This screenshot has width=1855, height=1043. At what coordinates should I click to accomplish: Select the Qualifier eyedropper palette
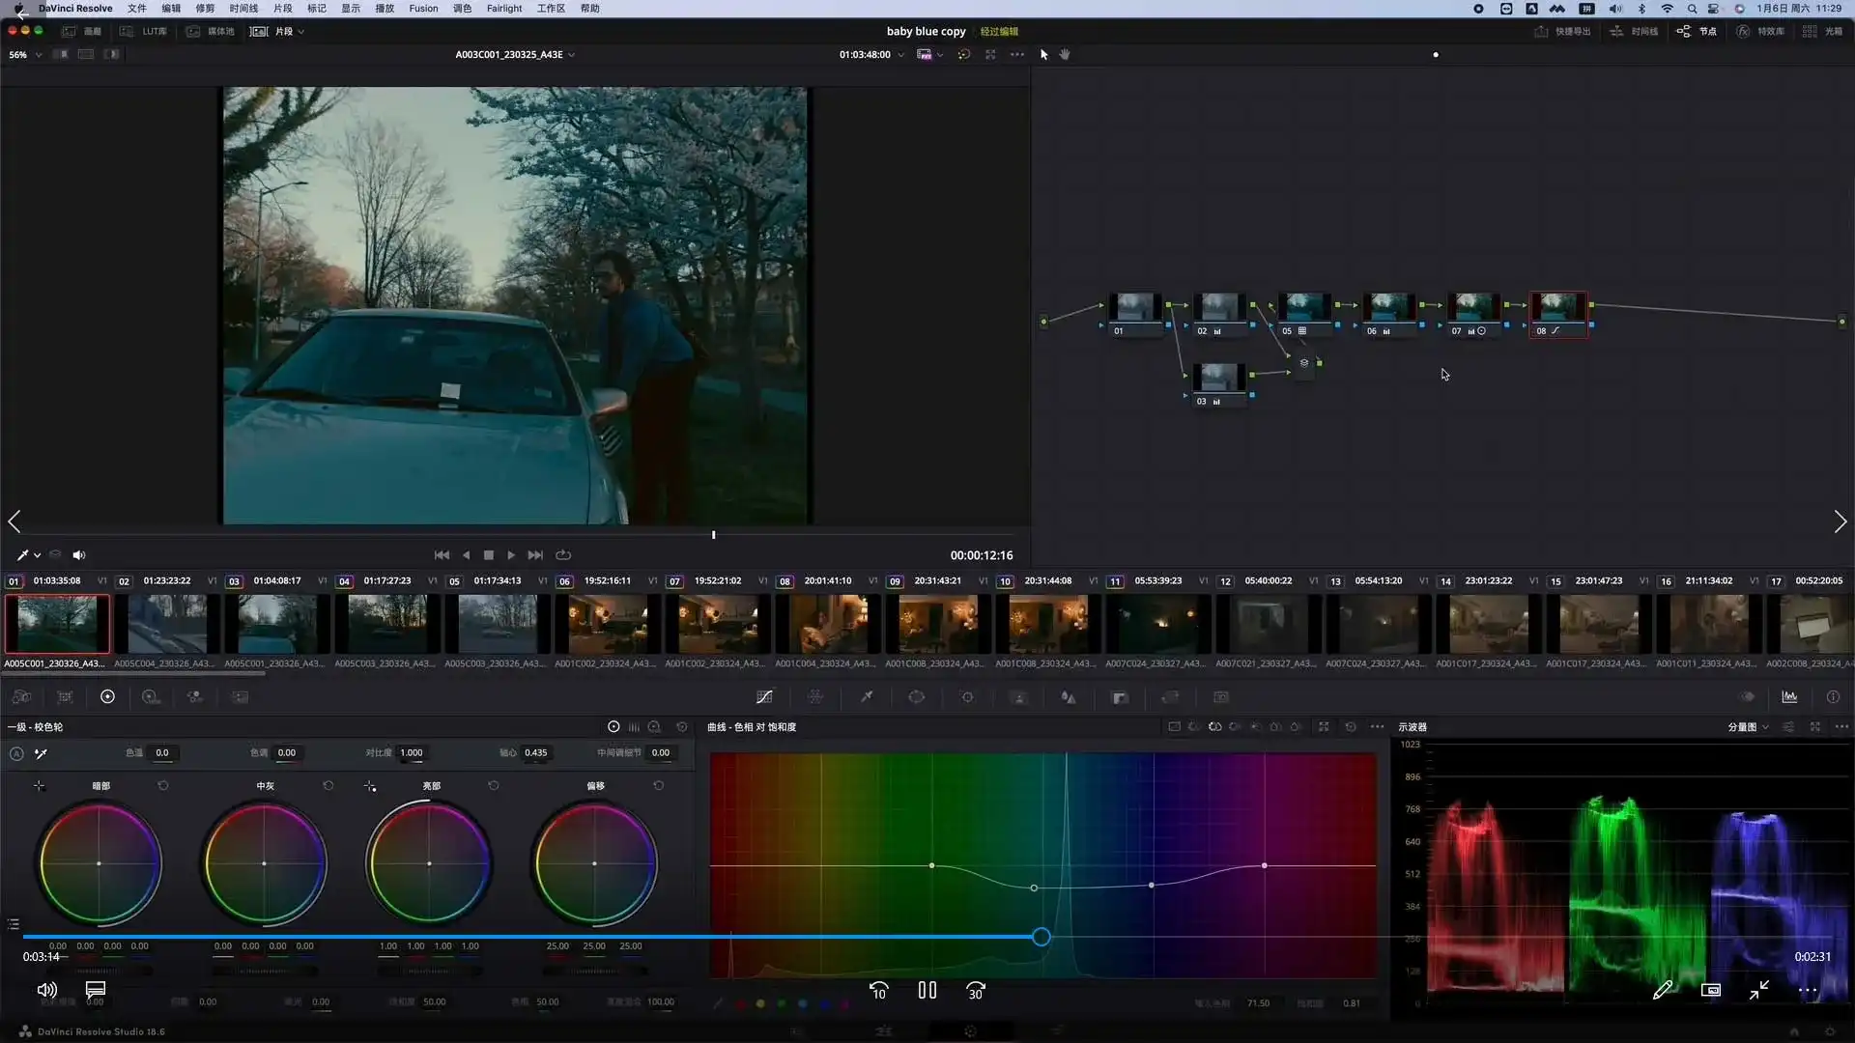click(867, 697)
